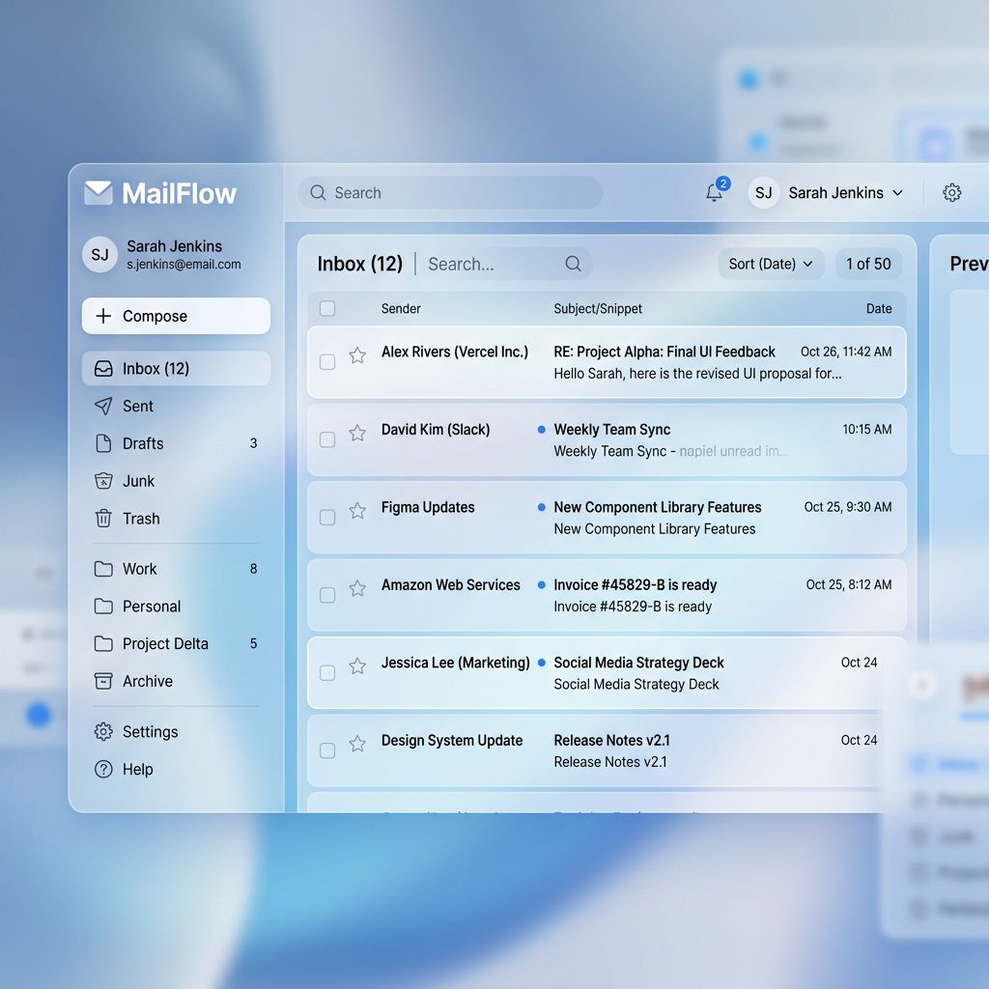Click the Inbox Search... field

(x=508, y=264)
